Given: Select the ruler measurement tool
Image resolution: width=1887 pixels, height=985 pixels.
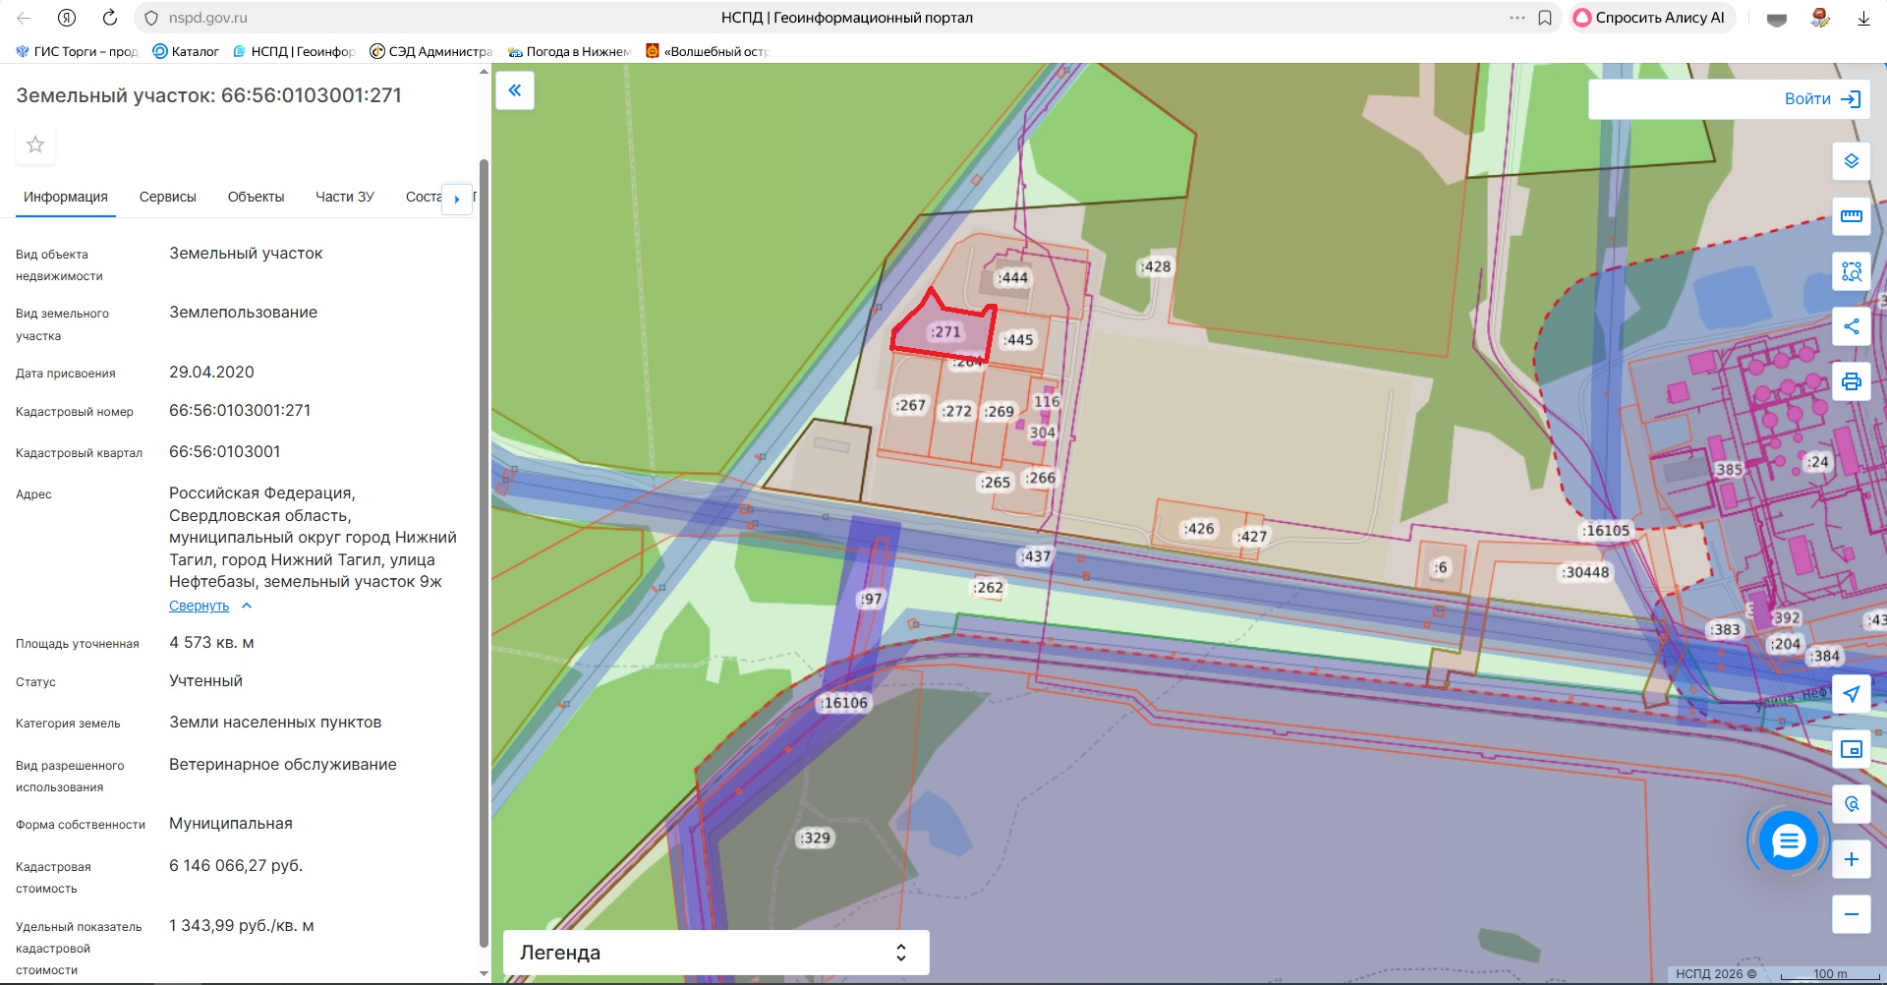Looking at the screenshot, I should (x=1851, y=216).
